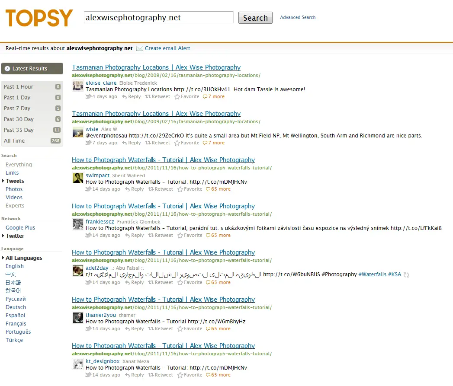453x386 pixels.
Task: Open #Waterfalls hashtag link
Action: [x=372, y=274]
